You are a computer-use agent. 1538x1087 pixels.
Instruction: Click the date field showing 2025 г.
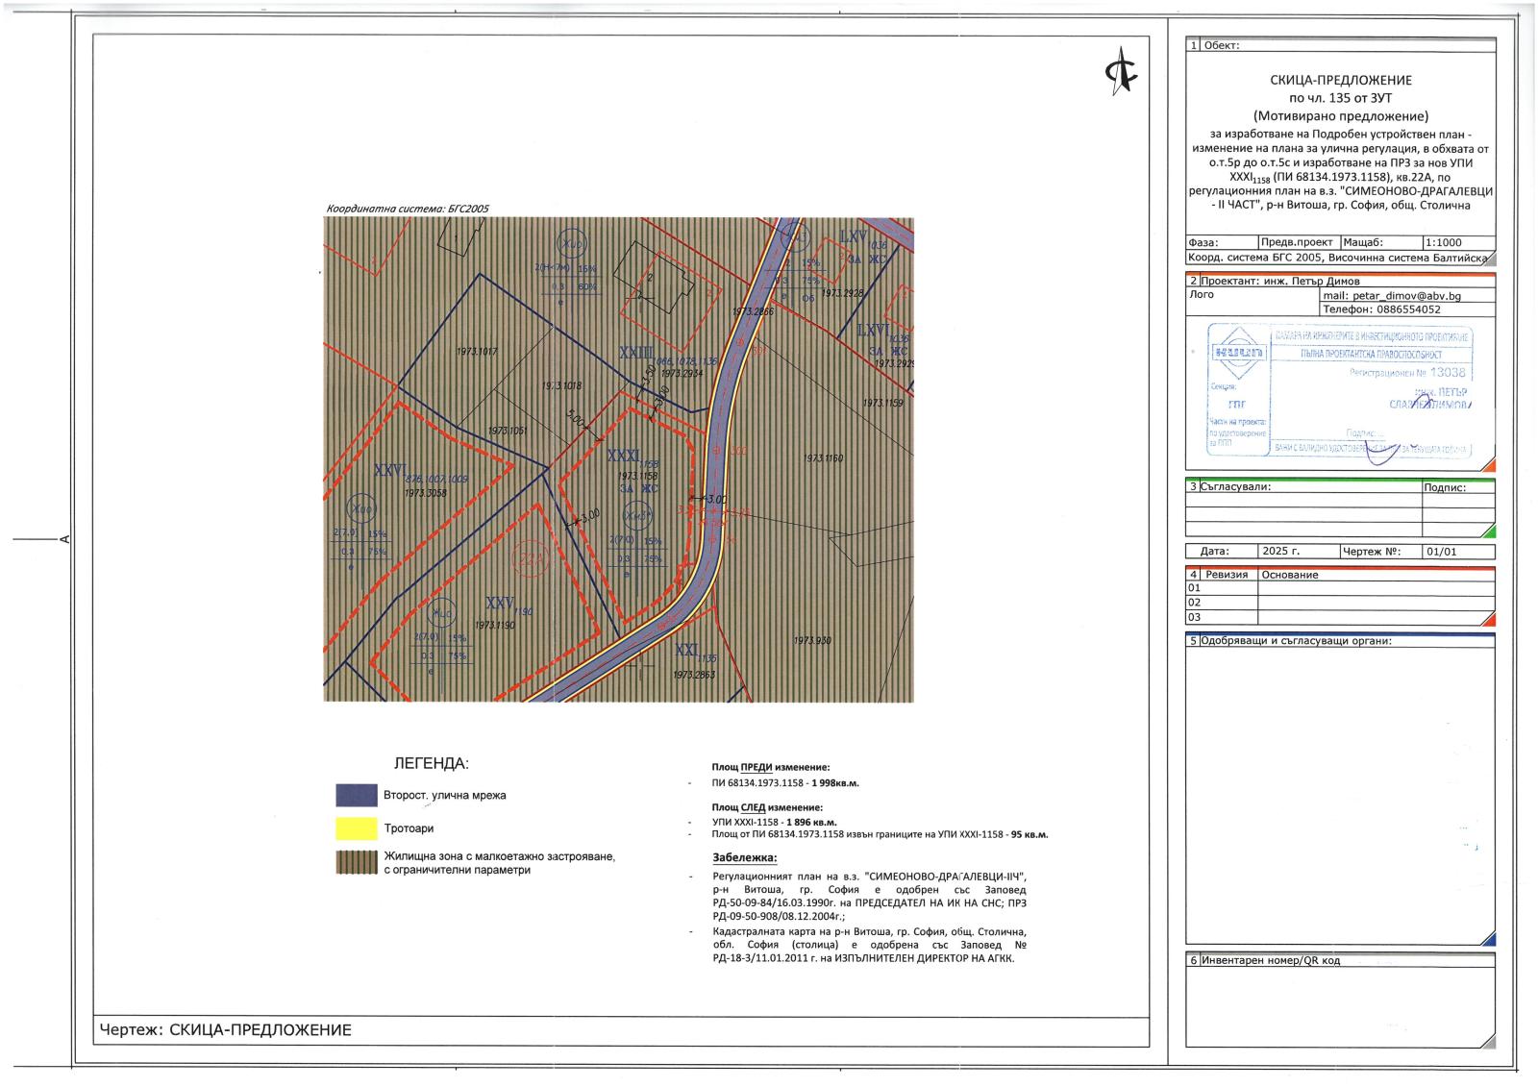(x=1280, y=552)
